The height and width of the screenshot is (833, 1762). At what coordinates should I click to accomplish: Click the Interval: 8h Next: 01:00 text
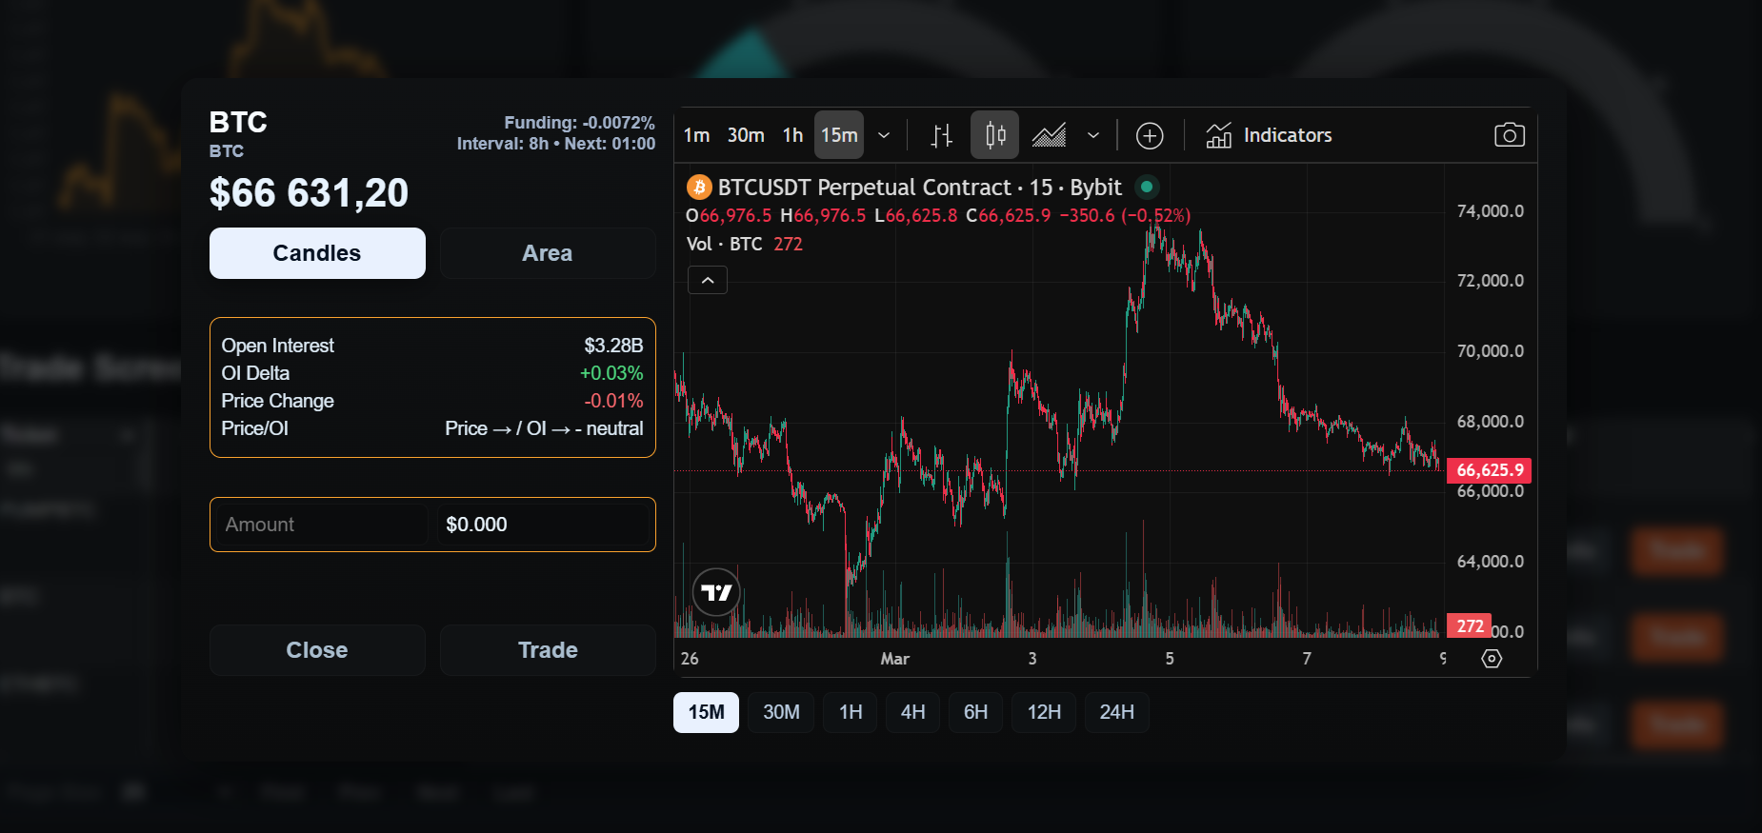tap(556, 144)
